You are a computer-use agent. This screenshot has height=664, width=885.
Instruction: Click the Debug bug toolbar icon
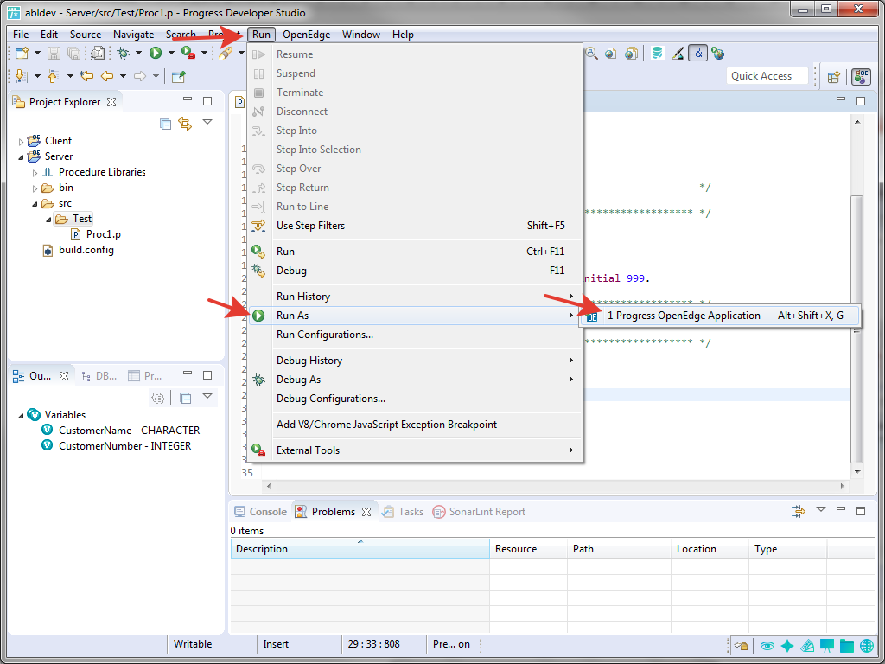coord(123,53)
